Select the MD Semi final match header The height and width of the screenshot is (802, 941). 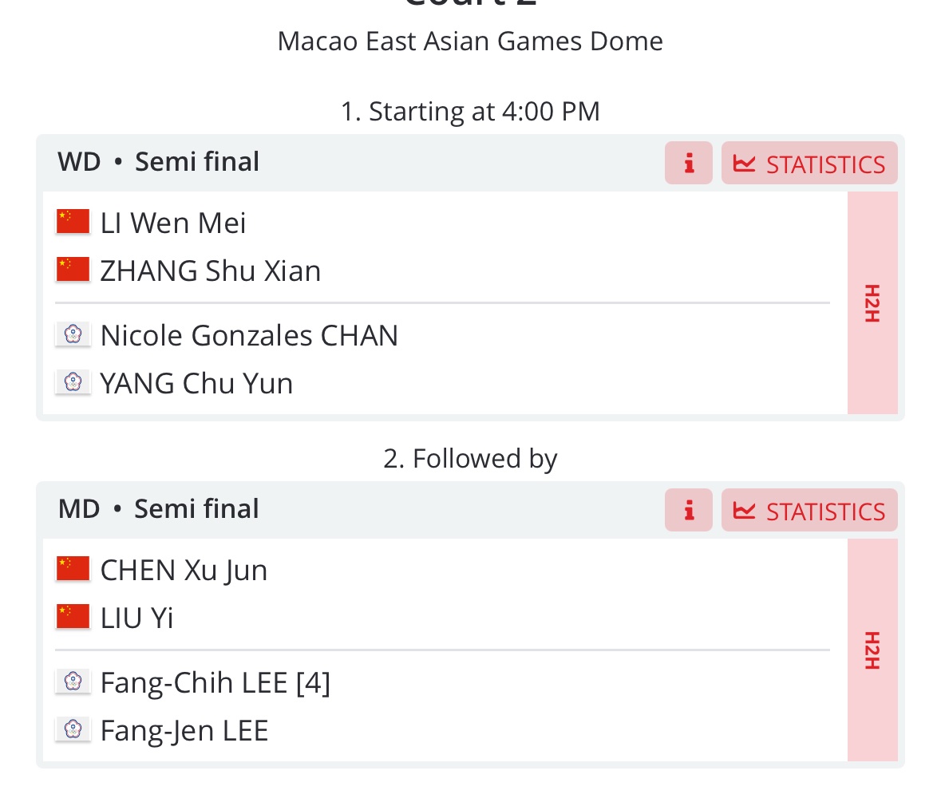[159, 509]
